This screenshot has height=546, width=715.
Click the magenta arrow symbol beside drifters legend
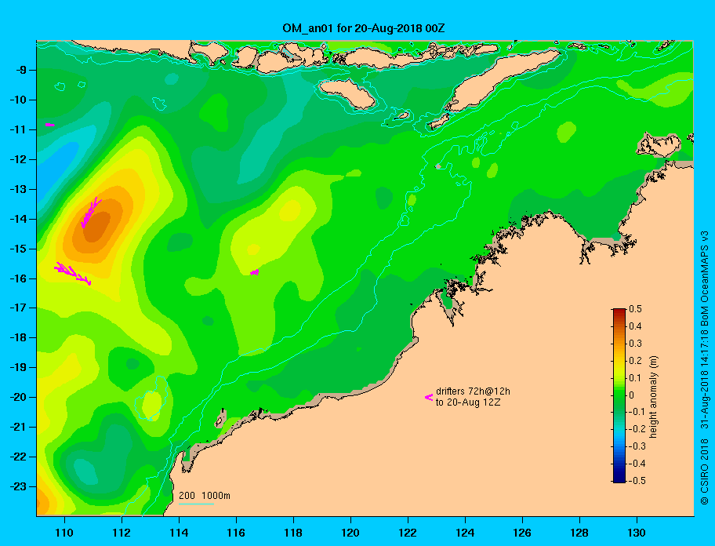point(429,397)
